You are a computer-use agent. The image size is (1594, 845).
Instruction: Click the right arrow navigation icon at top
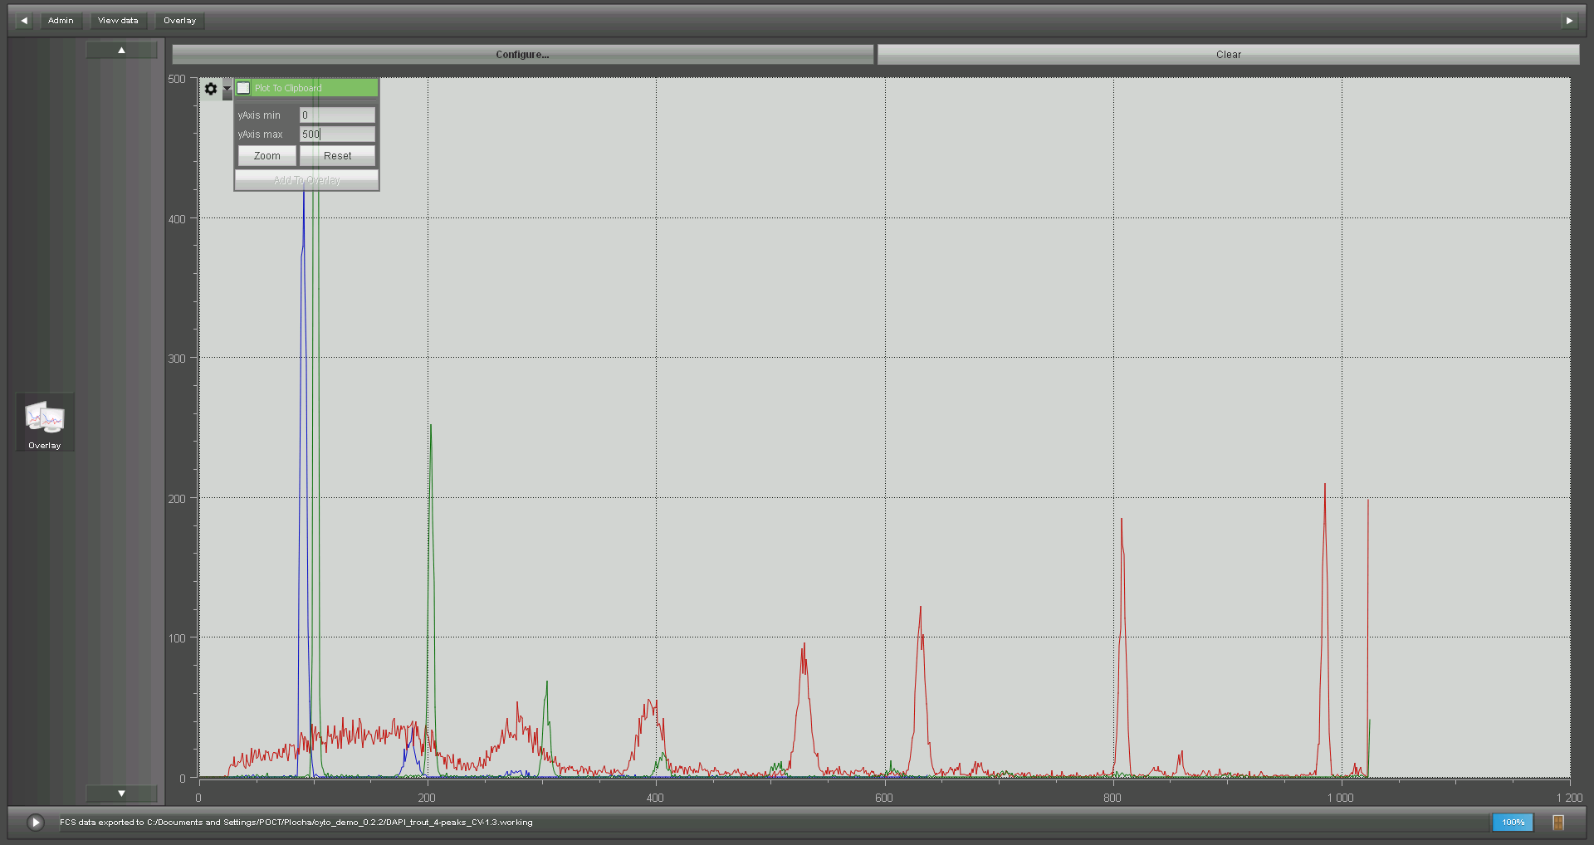pyautogui.click(x=1569, y=21)
